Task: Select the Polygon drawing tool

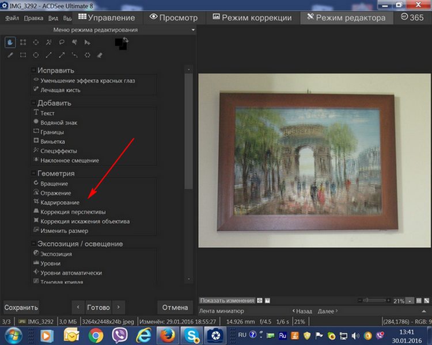Action: click(88, 55)
